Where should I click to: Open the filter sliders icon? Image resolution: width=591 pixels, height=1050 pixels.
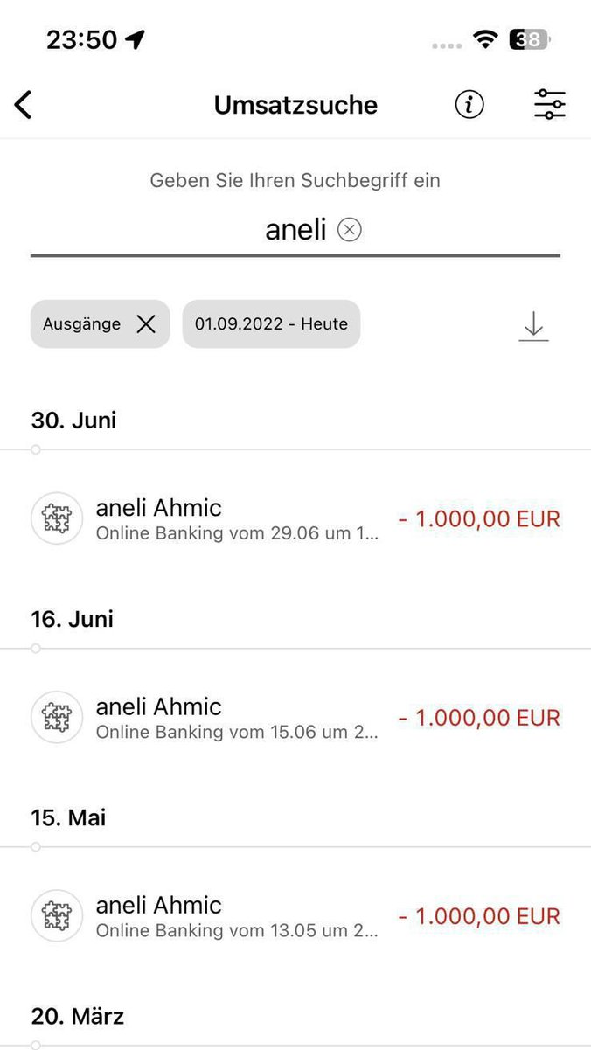[550, 105]
